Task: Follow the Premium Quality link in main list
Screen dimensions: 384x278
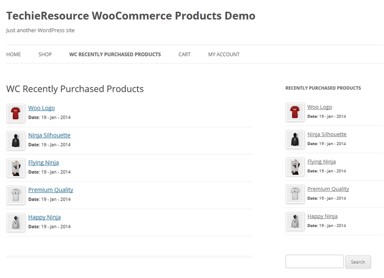Action: tap(51, 190)
